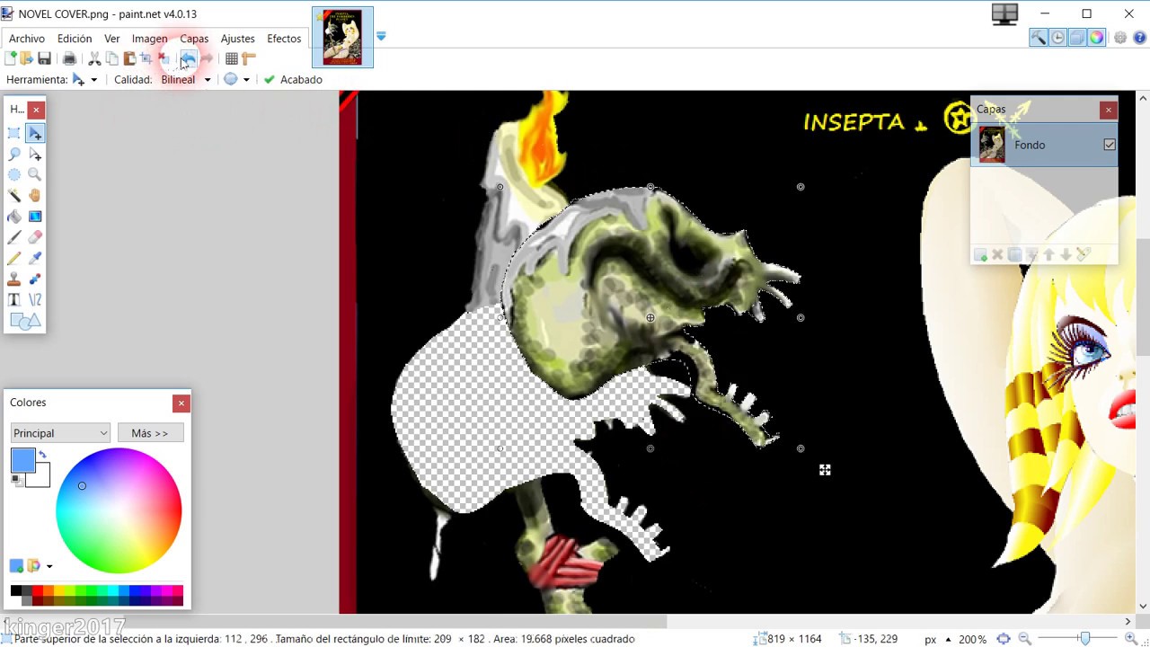Open the Settings gear icon
This screenshot has height=647, width=1150.
click(1120, 38)
